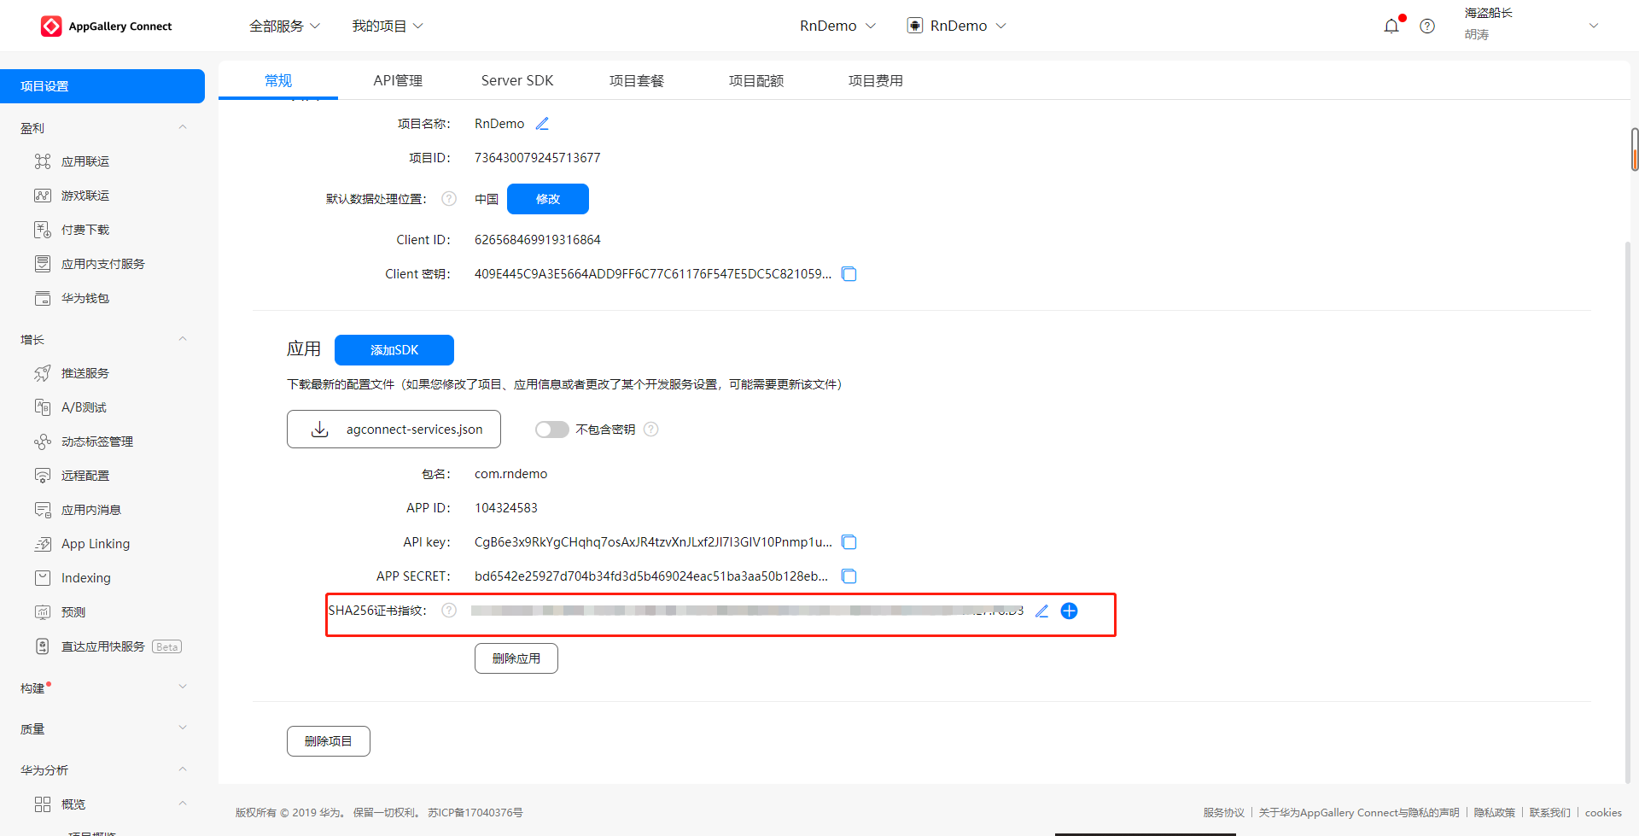The image size is (1639, 836).
Task: Switch to the Server SDK tab
Action: click(x=517, y=81)
